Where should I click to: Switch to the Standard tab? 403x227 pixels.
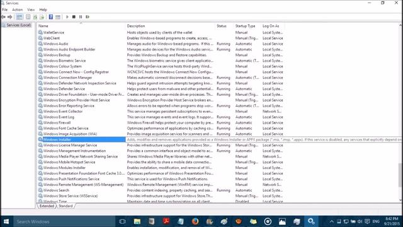pyautogui.click(x=65, y=206)
